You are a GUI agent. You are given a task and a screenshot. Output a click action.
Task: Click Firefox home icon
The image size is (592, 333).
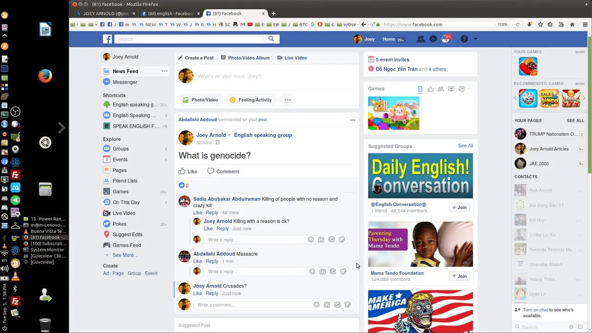(x=572, y=25)
